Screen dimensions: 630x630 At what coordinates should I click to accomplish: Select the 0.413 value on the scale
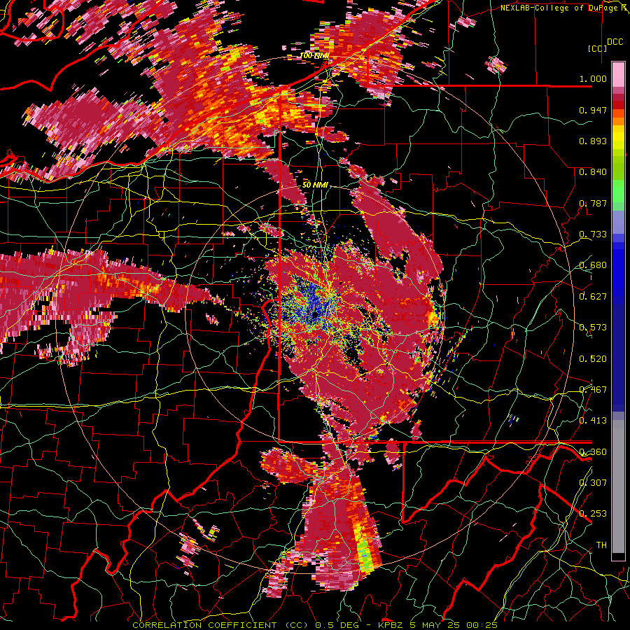point(593,421)
